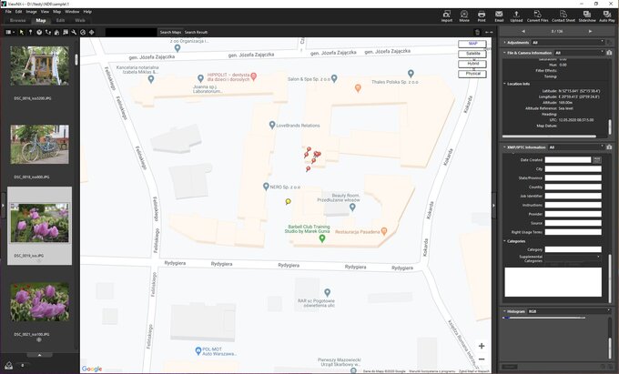This screenshot has height=374, width=619.
Task: Collapse the Location Info section
Action: coord(504,84)
